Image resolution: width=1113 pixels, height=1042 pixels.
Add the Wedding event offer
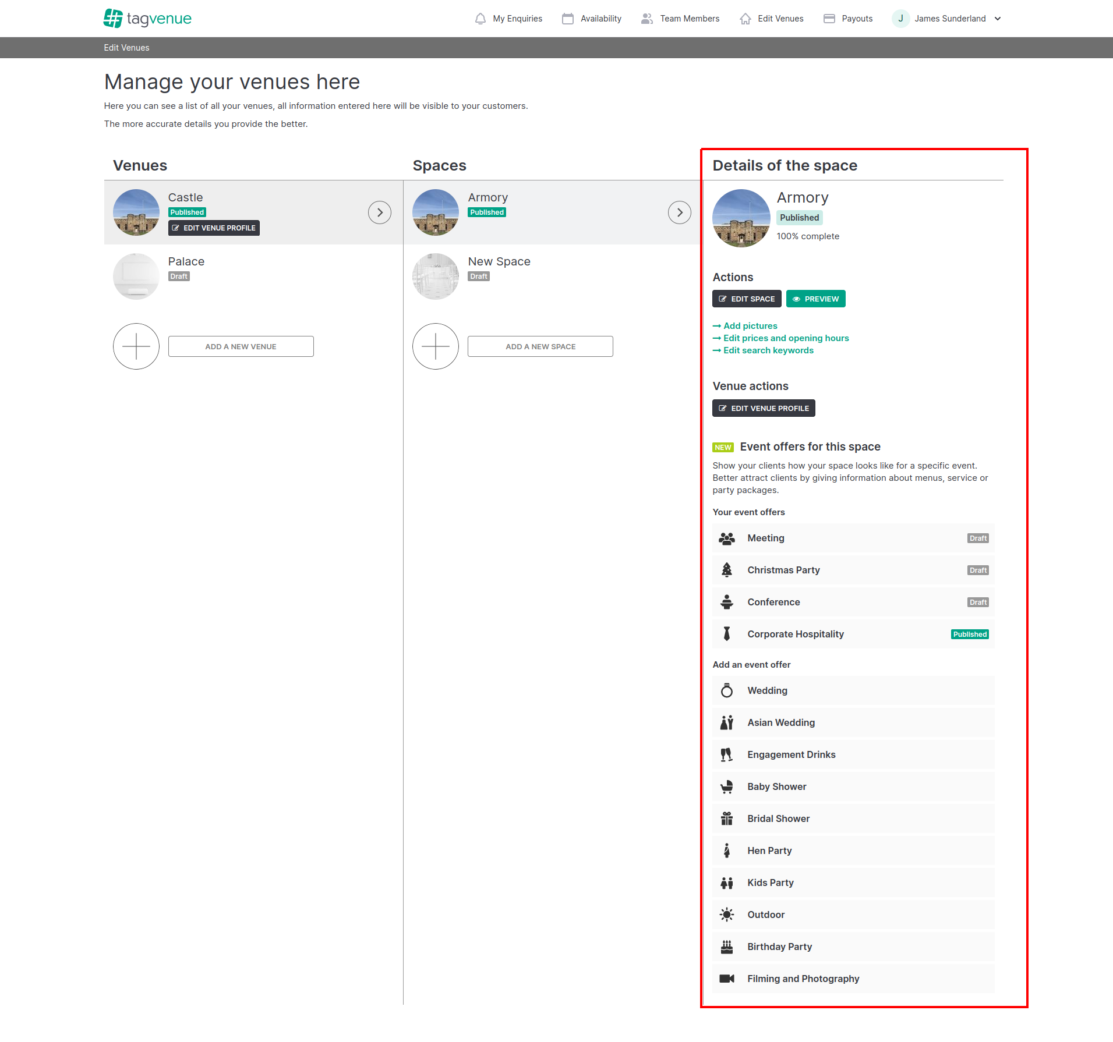pyautogui.click(x=853, y=690)
